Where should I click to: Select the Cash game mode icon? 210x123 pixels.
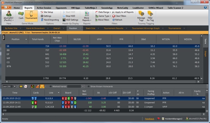pyautogui.click(x=21, y=15)
